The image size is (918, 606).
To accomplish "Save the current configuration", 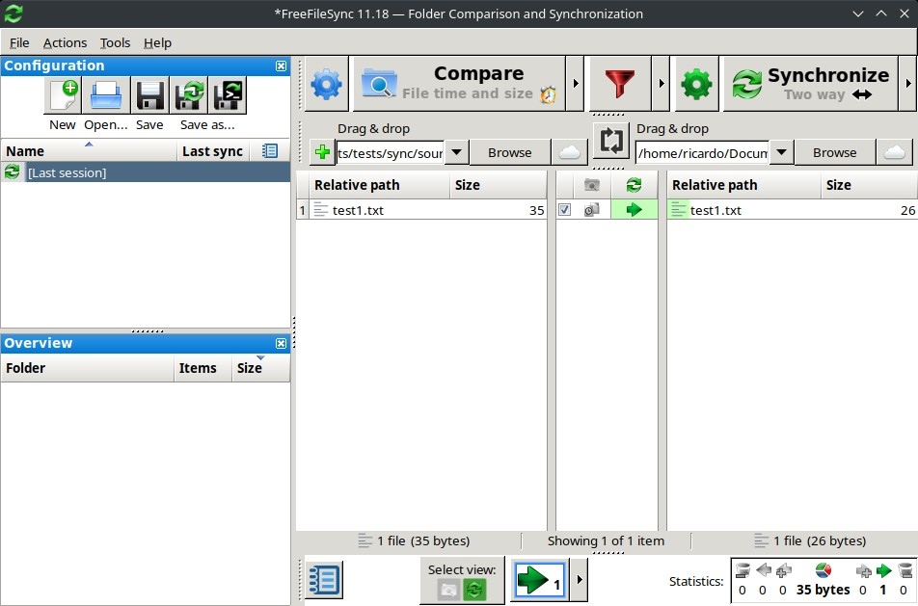I will point(149,94).
